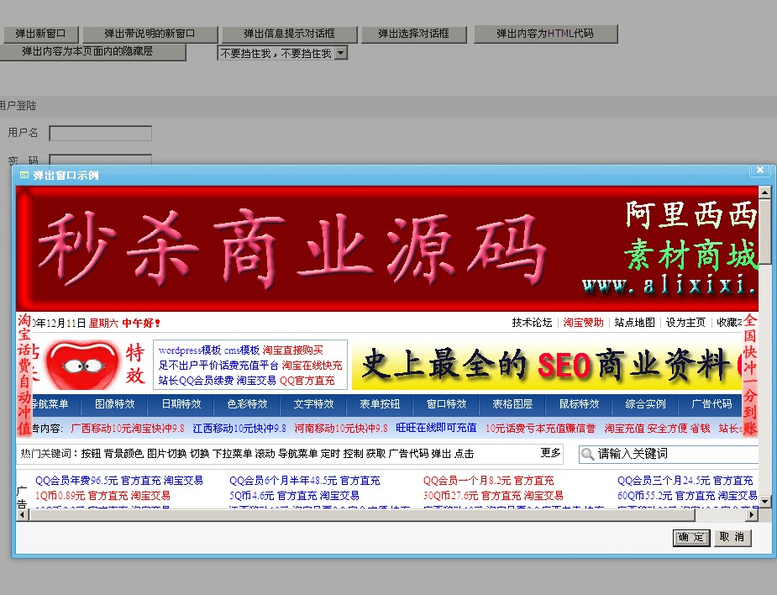The image size is (777, 595).
Task: Expand the 不要挡住我 dropdown list
Action: [x=341, y=53]
